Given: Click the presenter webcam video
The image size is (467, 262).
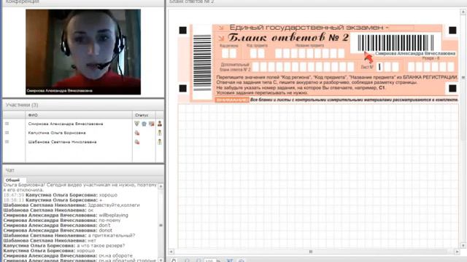Looking at the screenshot, I should click(83, 52).
